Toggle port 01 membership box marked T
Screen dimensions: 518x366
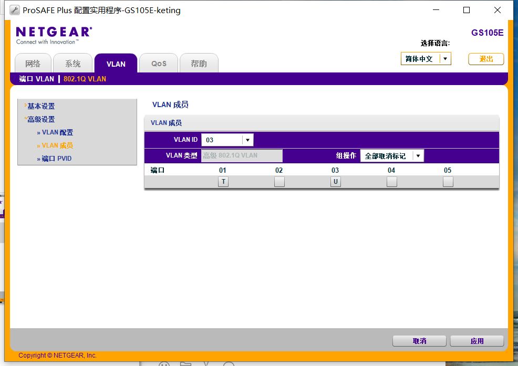coord(223,182)
